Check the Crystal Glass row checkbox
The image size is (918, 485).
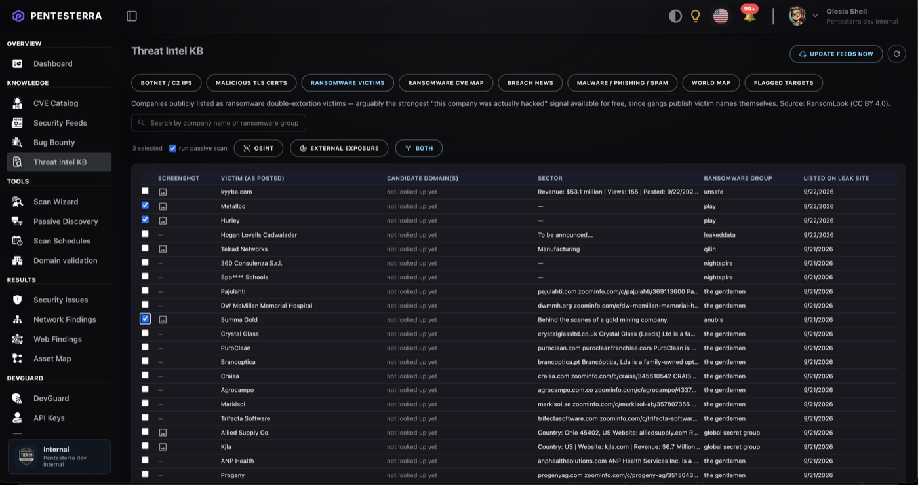145,333
